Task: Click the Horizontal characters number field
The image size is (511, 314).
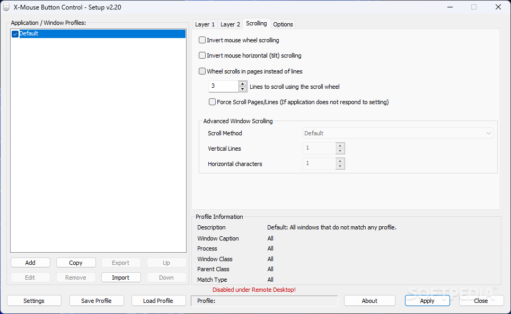Action: [x=319, y=163]
